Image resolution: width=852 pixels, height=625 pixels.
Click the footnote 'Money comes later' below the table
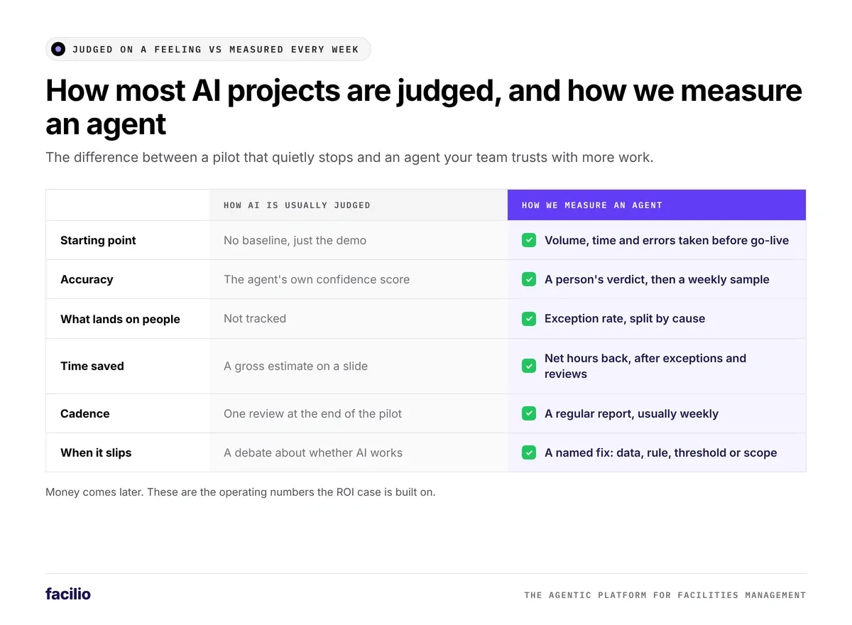coord(241,491)
